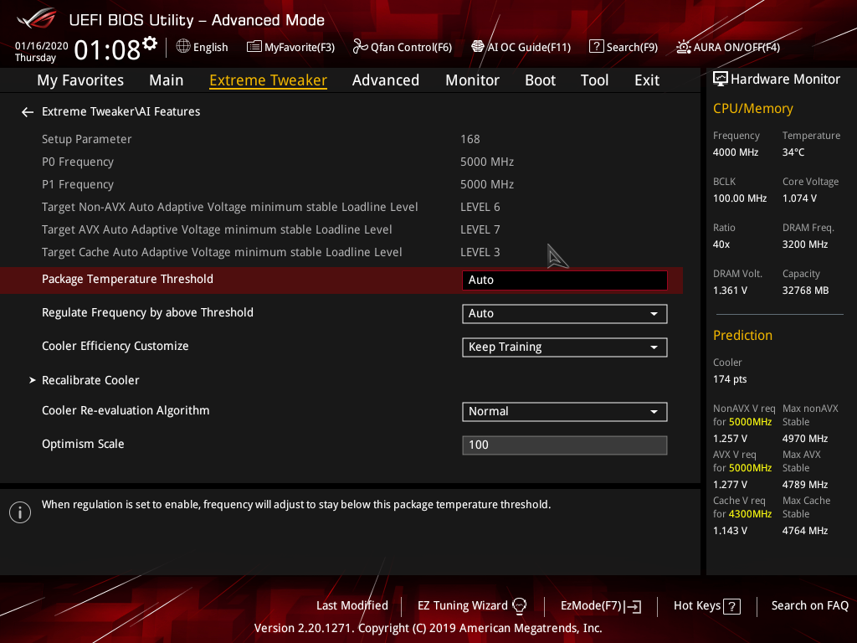Click the Hardware Monitor screen icon

(721, 80)
